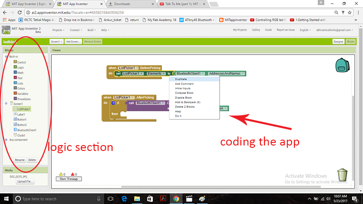Click the Rename button in Blocks panel
The image size is (363, 204).
coord(20,160)
